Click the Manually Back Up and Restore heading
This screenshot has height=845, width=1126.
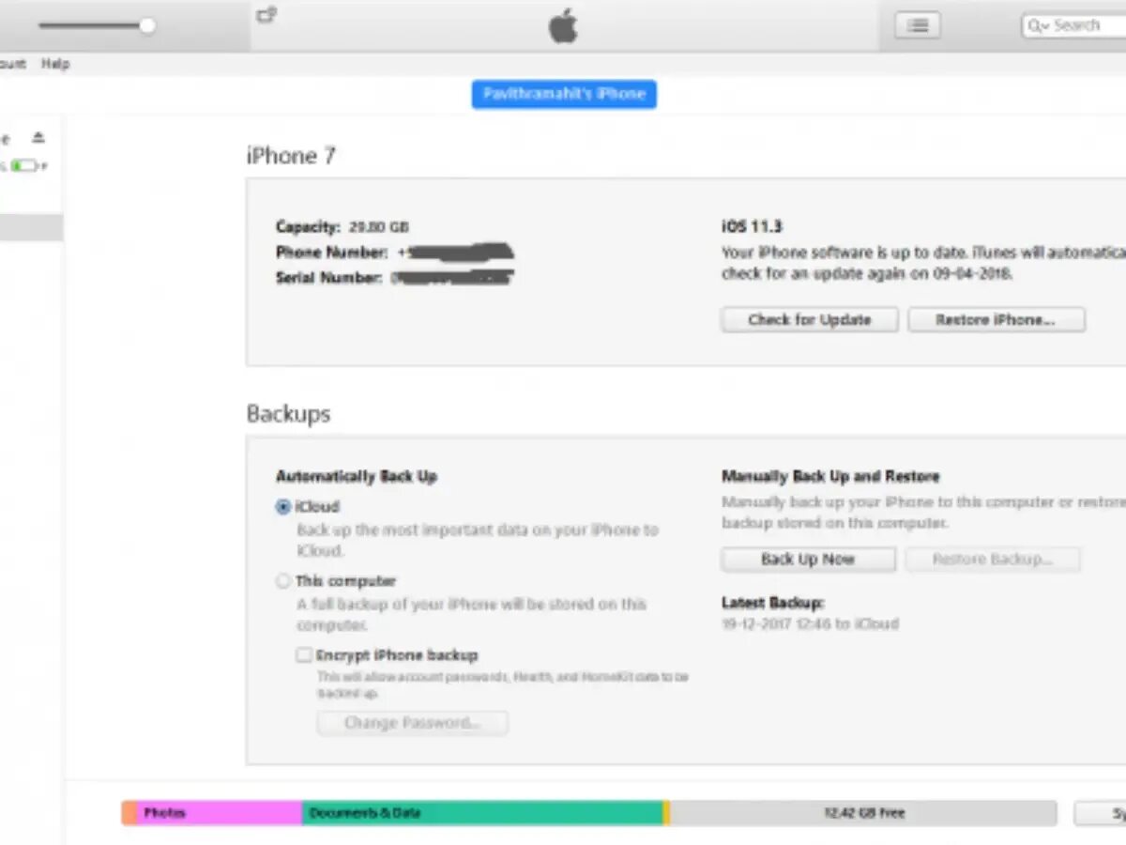pos(830,476)
